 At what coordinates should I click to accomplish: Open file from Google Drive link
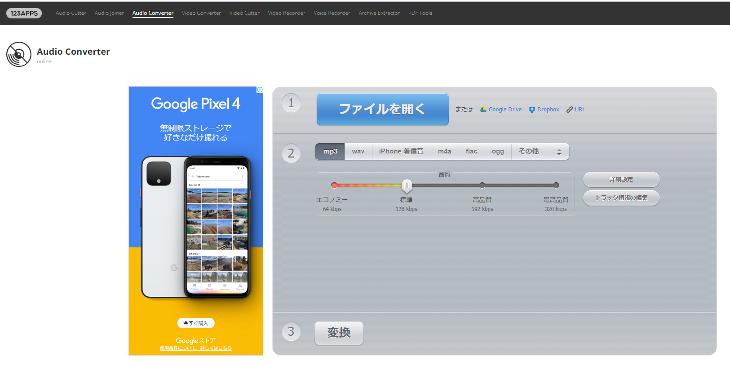point(505,110)
